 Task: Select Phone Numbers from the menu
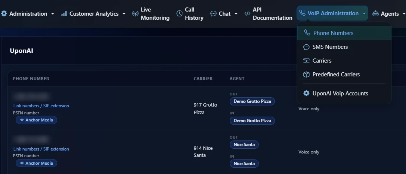344,33
